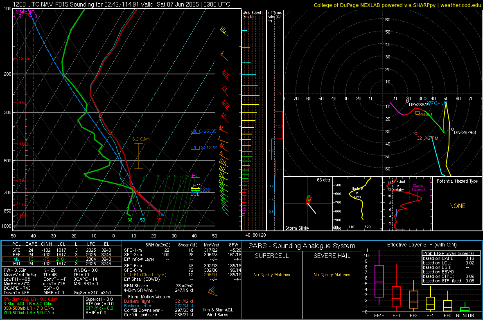Click the red Bunkers right-mover circle on hodograph
483x320 pixels.
(x=416, y=134)
